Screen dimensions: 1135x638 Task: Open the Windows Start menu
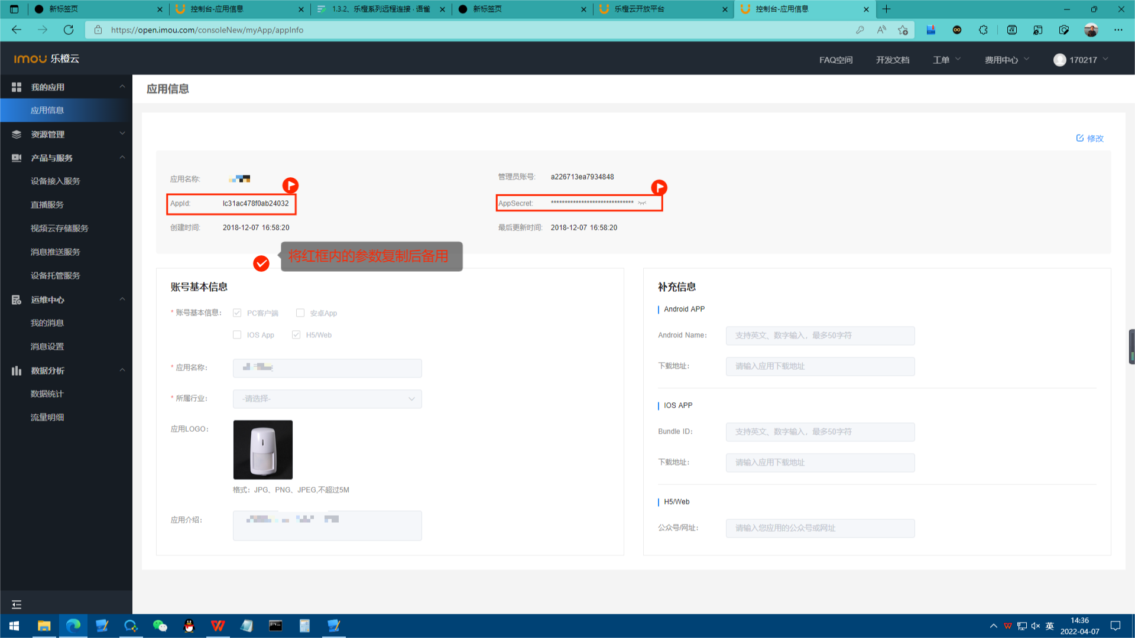[x=14, y=626]
